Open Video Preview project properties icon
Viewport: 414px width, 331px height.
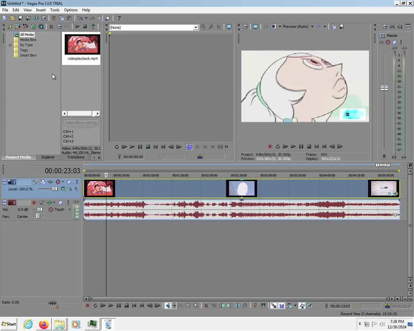pyautogui.click(x=245, y=27)
